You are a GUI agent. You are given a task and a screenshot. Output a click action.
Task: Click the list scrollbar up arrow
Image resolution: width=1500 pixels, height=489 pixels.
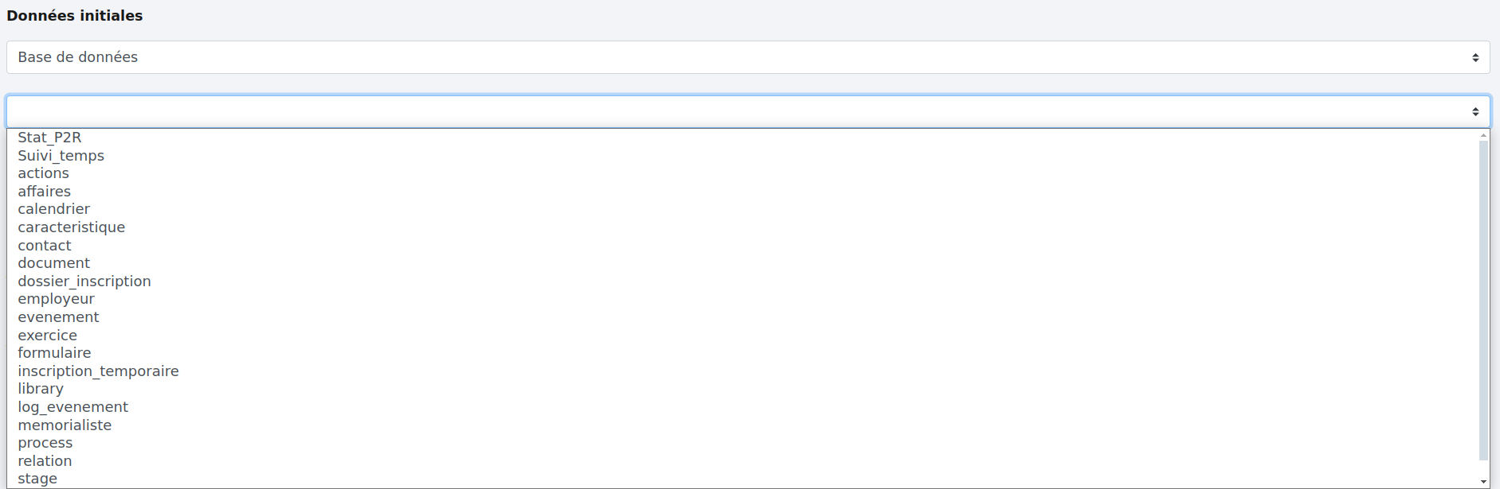(1483, 135)
